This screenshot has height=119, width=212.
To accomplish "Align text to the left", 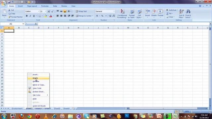I will (x=58, y=16).
